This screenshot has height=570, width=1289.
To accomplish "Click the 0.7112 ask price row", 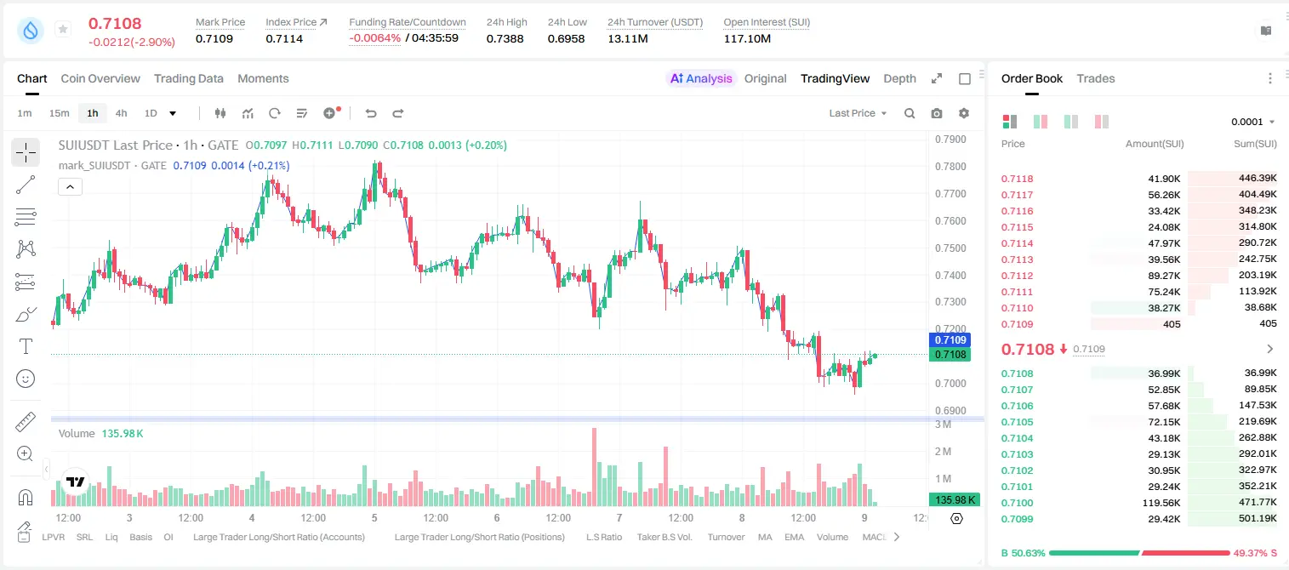I will click(x=1139, y=276).
